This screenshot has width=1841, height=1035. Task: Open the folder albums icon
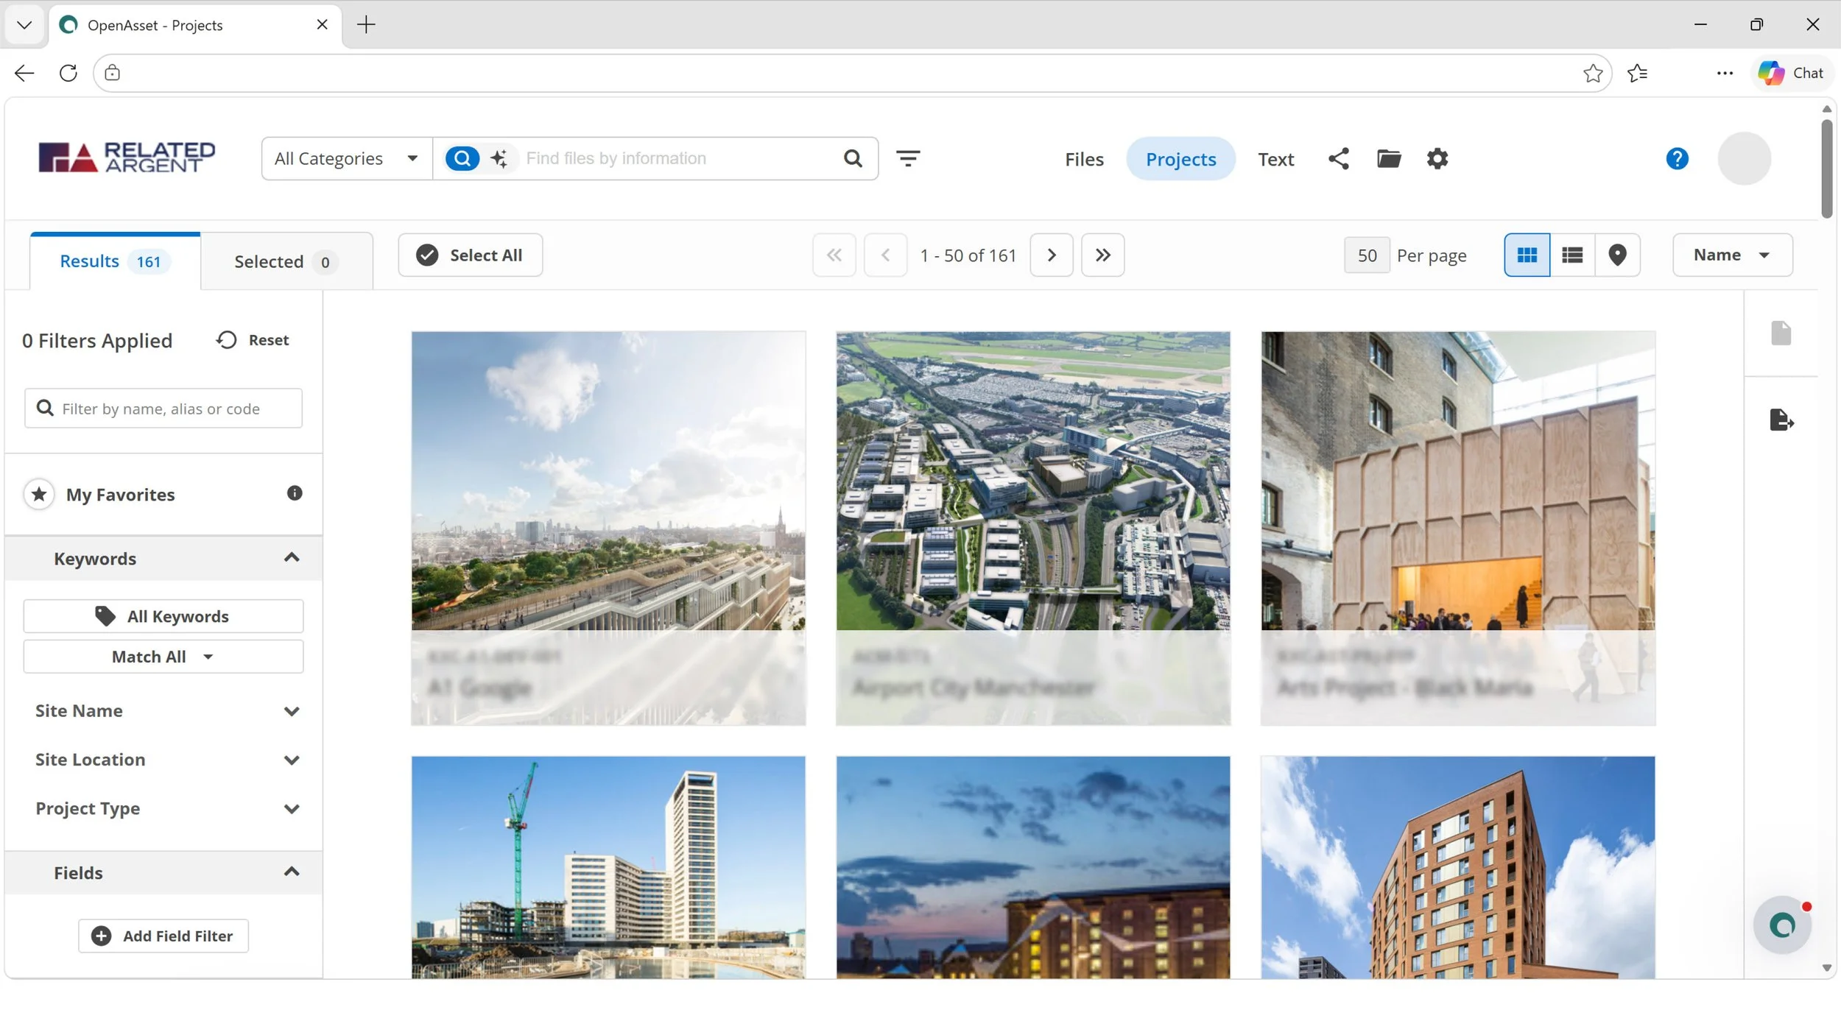coord(1389,159)
